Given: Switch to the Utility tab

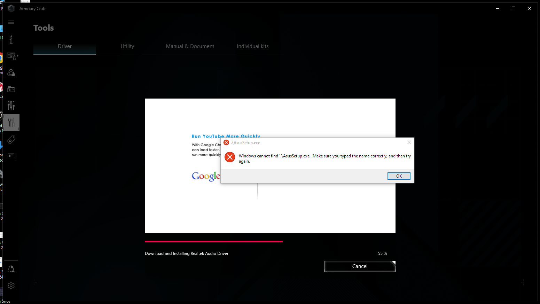Looking at the screenshot, I should pos(127,46).
